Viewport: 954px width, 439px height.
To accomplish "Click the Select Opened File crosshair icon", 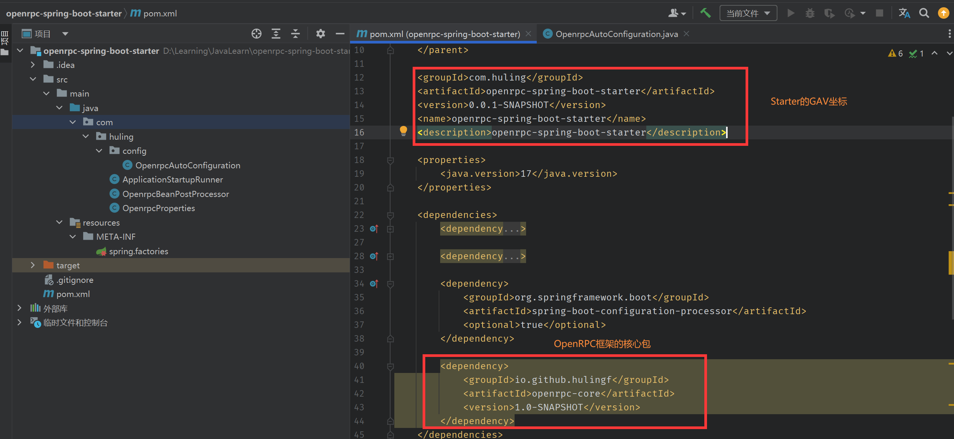I will coord(257,34).
